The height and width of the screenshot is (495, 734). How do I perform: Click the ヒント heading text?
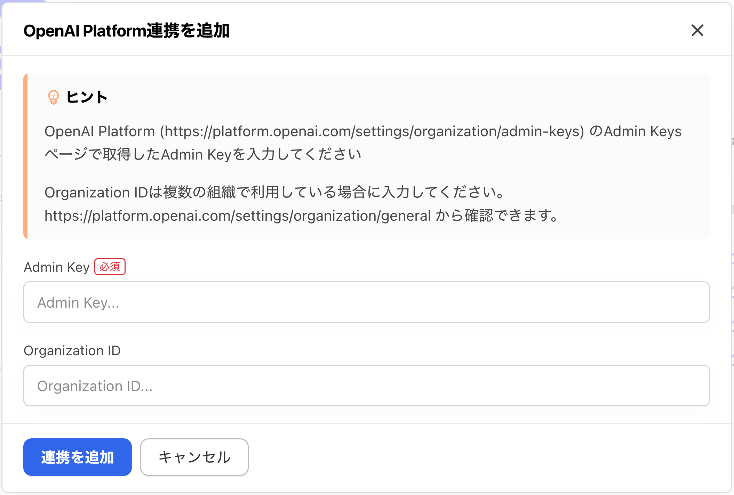[x=87, y=97]
